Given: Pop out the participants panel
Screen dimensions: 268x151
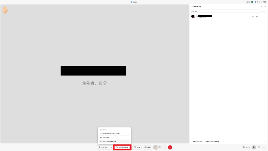Looking at the screenshot, I should coord(262,7).
